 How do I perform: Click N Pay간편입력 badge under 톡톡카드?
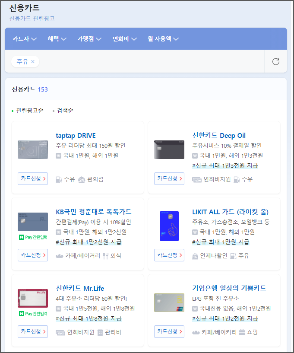coord(33,237)
